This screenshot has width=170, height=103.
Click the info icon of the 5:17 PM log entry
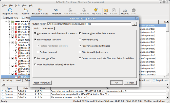[x=3, y=94]
